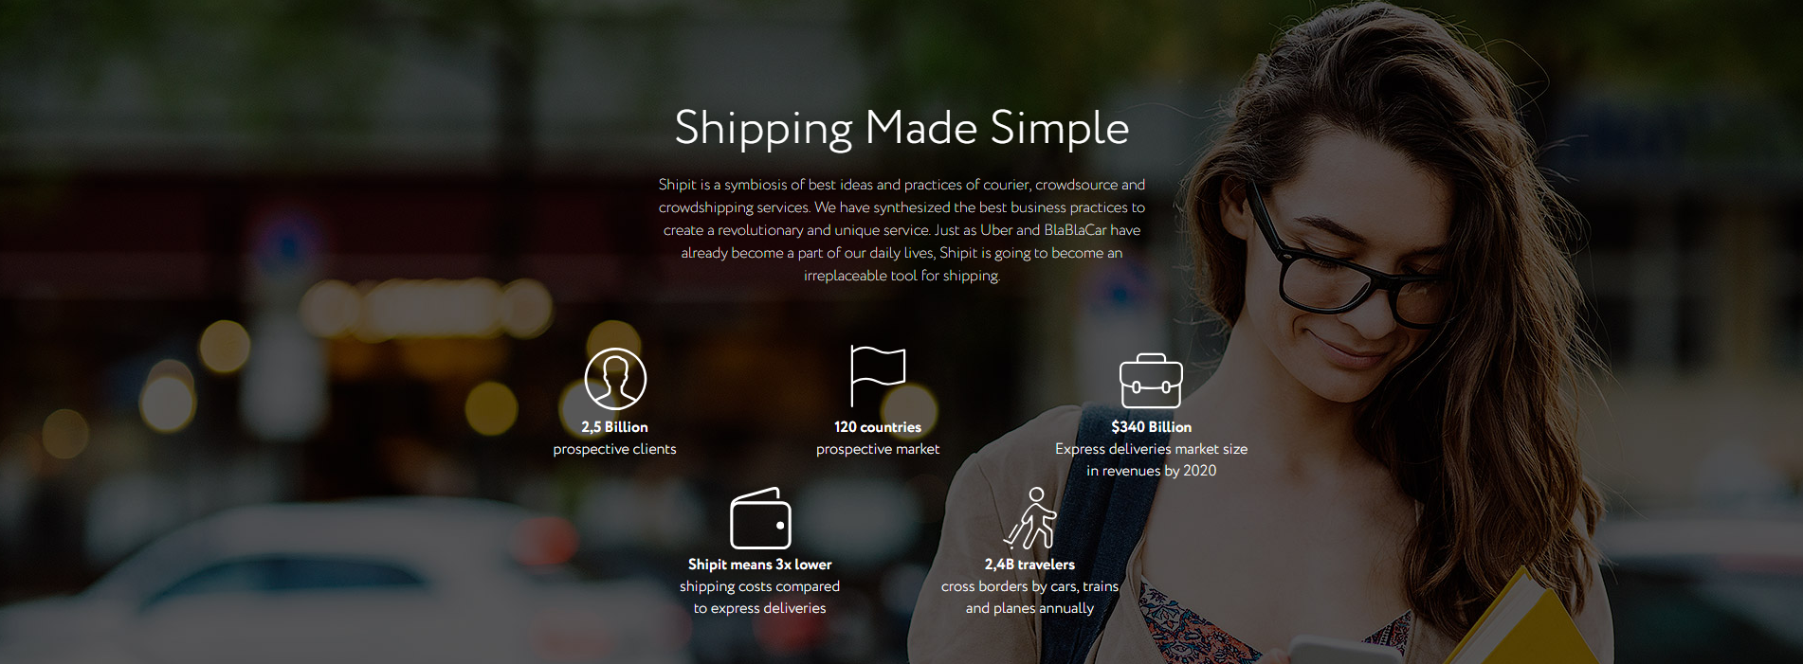Click the briefcase icon above $340 Billion

[1151, 381]
